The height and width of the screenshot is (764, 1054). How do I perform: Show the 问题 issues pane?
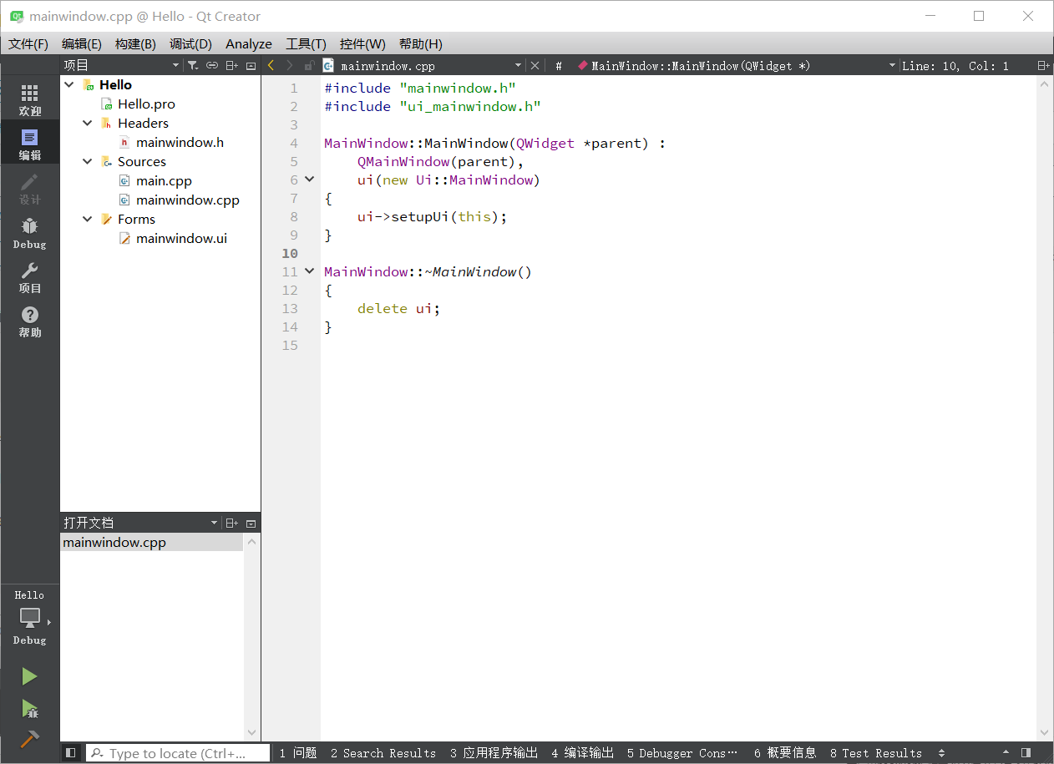298,752
